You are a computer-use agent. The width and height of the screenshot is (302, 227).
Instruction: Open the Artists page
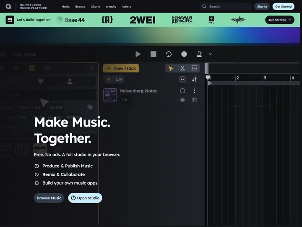pyautogui.click(x=126, y=7)
